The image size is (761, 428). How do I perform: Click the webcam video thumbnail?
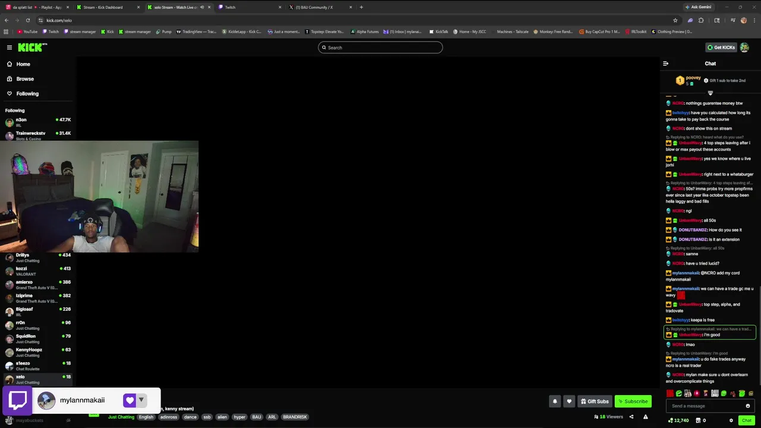coord(99,197)
